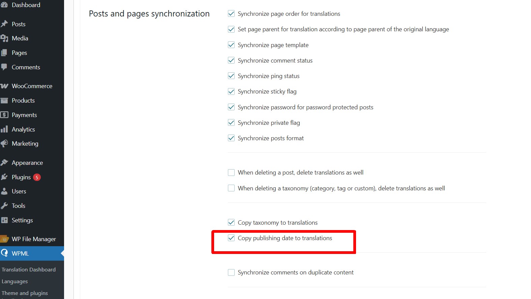Viewport: 531px width, 299px height.
Task: Uncheck Copy publishing date to translations
Action: point(231,238)
